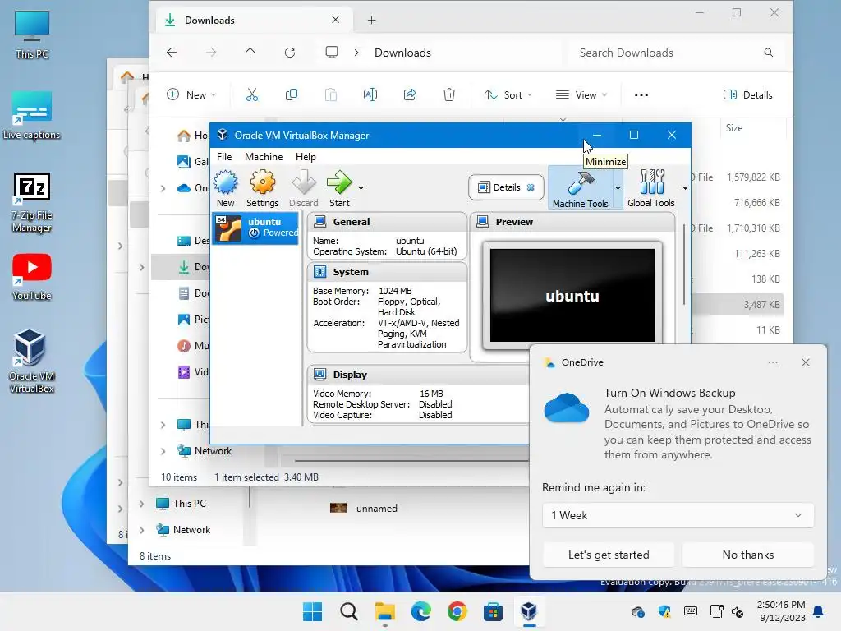Click No thanks in OneDrive popup
Image resolution: width=841 pixels, height=631 pixels.
(747, 555)
